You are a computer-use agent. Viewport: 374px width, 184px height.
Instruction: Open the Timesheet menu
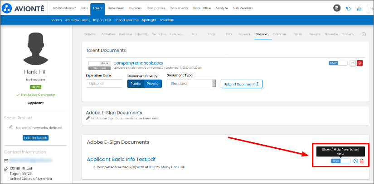[117, 8]
